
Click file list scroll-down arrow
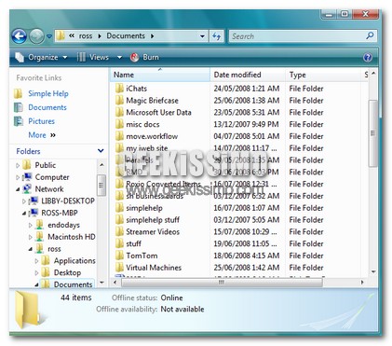[373, 271]
